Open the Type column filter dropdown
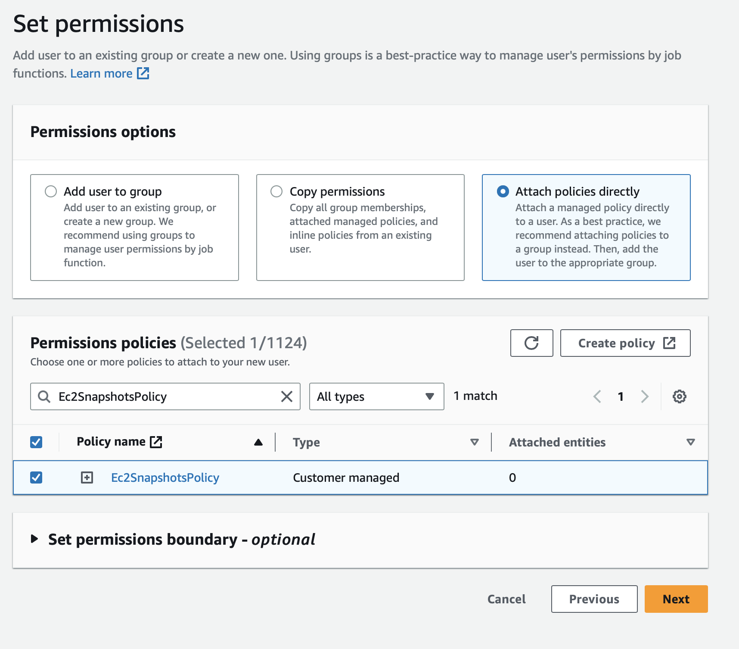This screenshot has height=649, width=739. click(x=474, y=442)
